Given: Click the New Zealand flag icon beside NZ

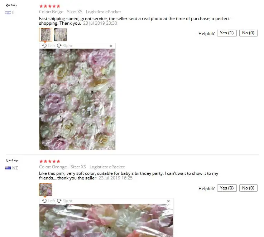Looking at the screenshot, I should tap(8, 168).
